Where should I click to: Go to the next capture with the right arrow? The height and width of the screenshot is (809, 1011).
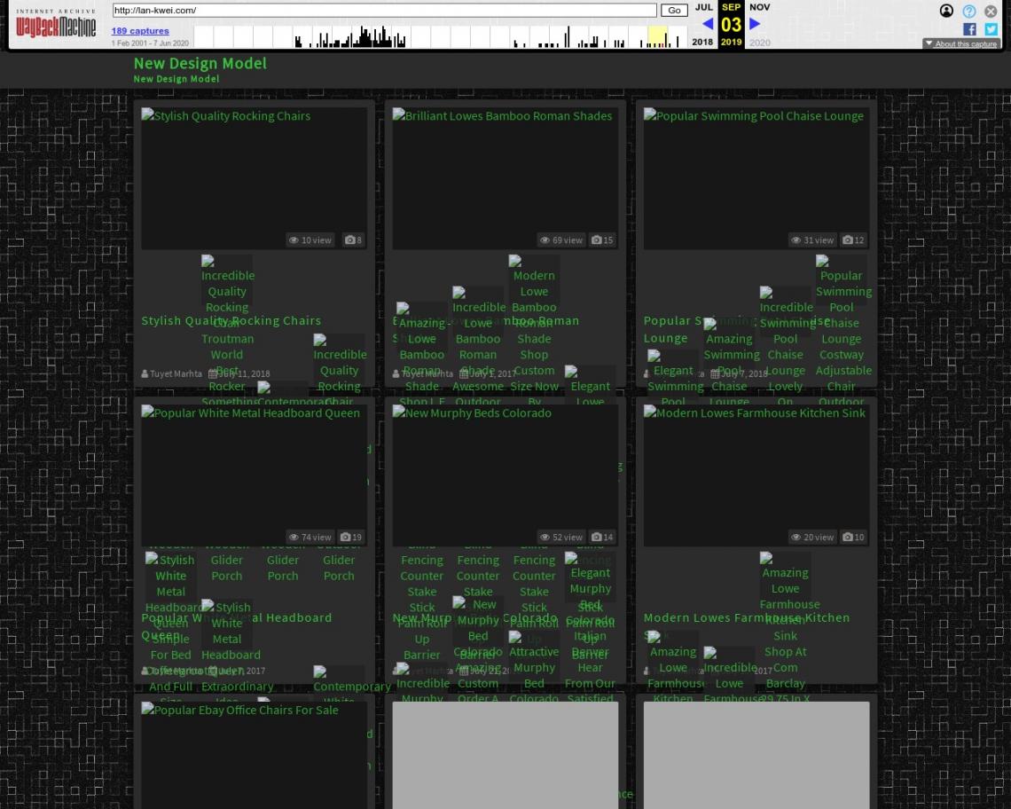pos(755,24)
